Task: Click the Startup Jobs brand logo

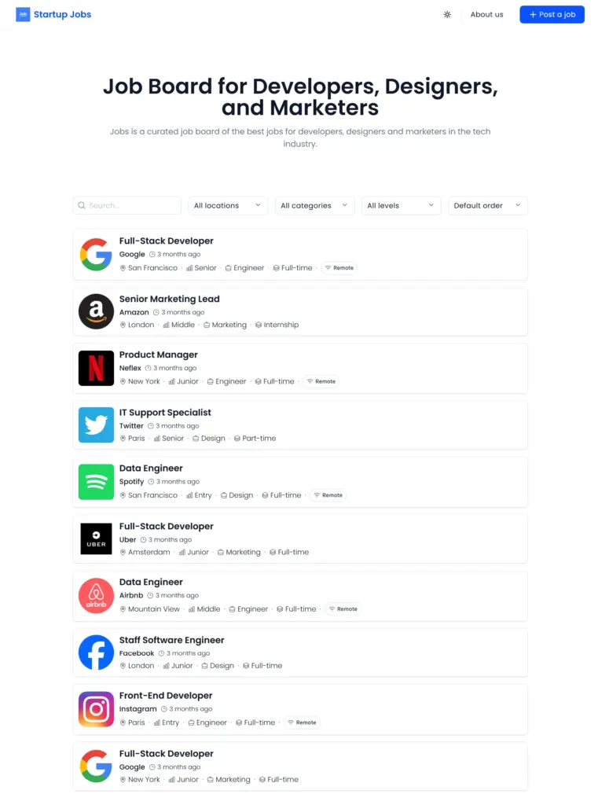Action: pyautogui.click(x=53, y=14)
